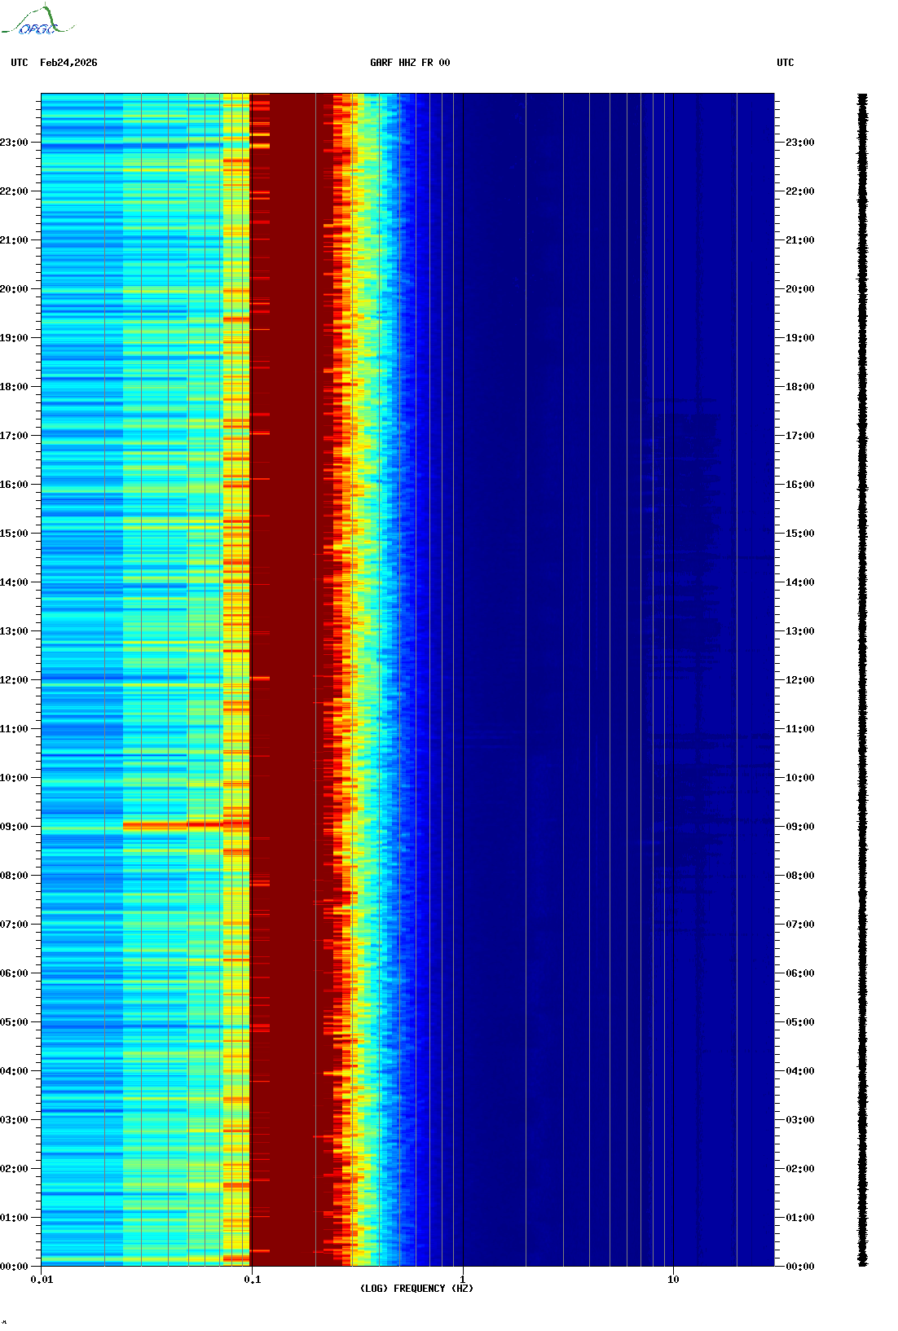This screenshot has height=1331, width=898.
Task: Click the 00:00 label on right axis
Action: [799, 1267]
